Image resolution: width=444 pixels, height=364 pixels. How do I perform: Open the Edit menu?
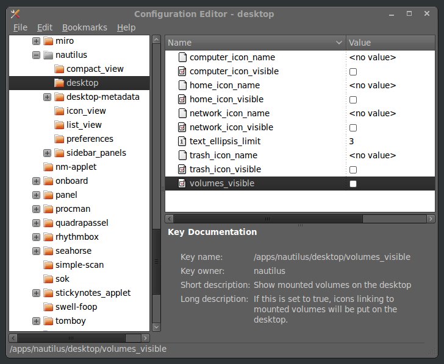pyautogui.click(x=45, y=27)
